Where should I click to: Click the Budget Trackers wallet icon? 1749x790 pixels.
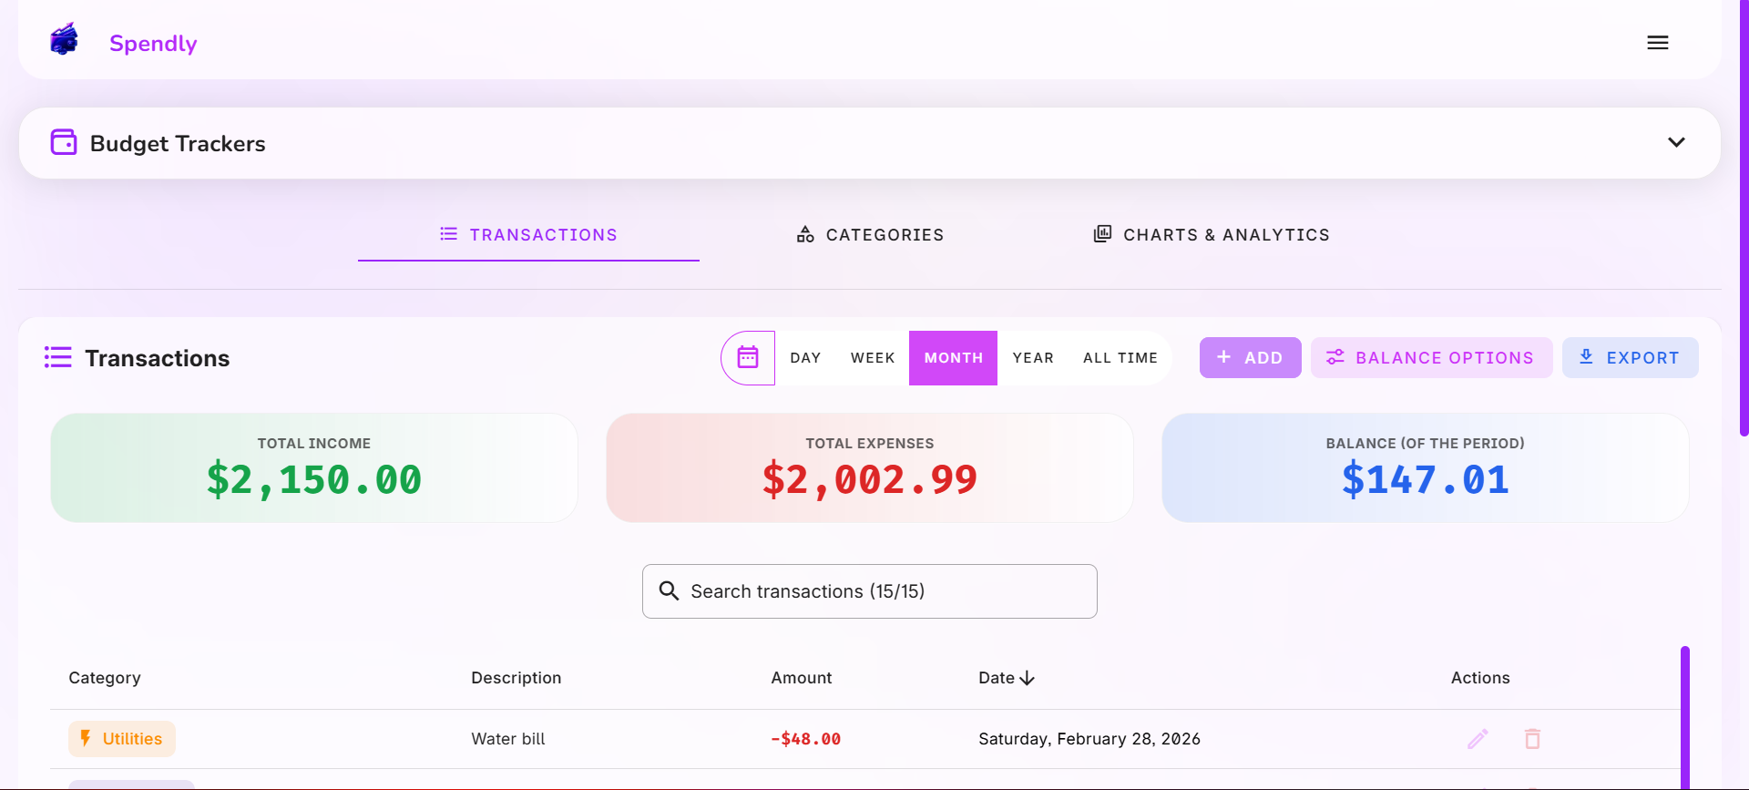click(x=64, y=142)
